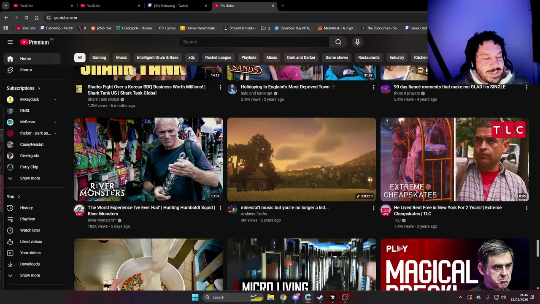
Task: Open the CaseyNeistat subscription
Action: (x=32, y=144)
